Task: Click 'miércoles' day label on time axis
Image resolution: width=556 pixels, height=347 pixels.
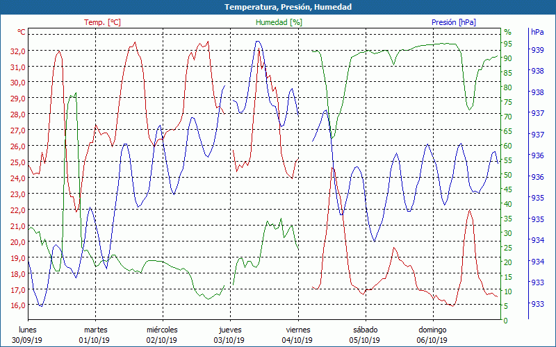Action: 162,330
